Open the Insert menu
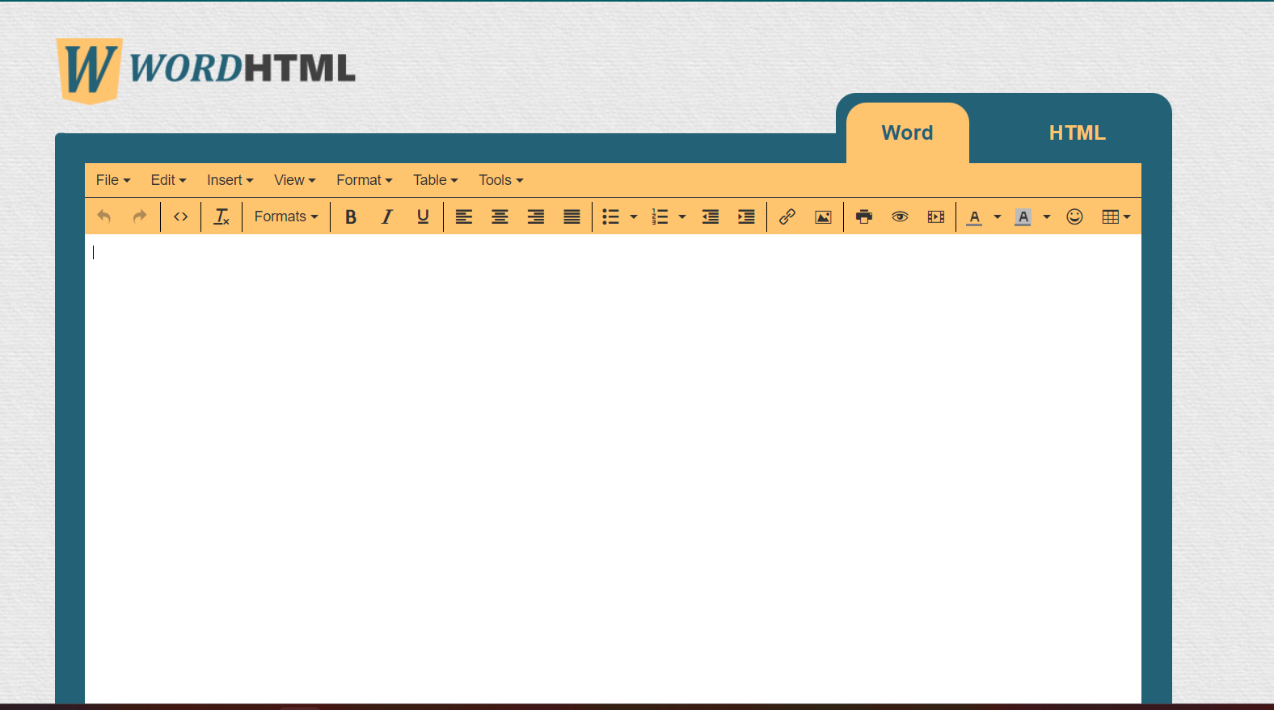 [x=230, y=180]
